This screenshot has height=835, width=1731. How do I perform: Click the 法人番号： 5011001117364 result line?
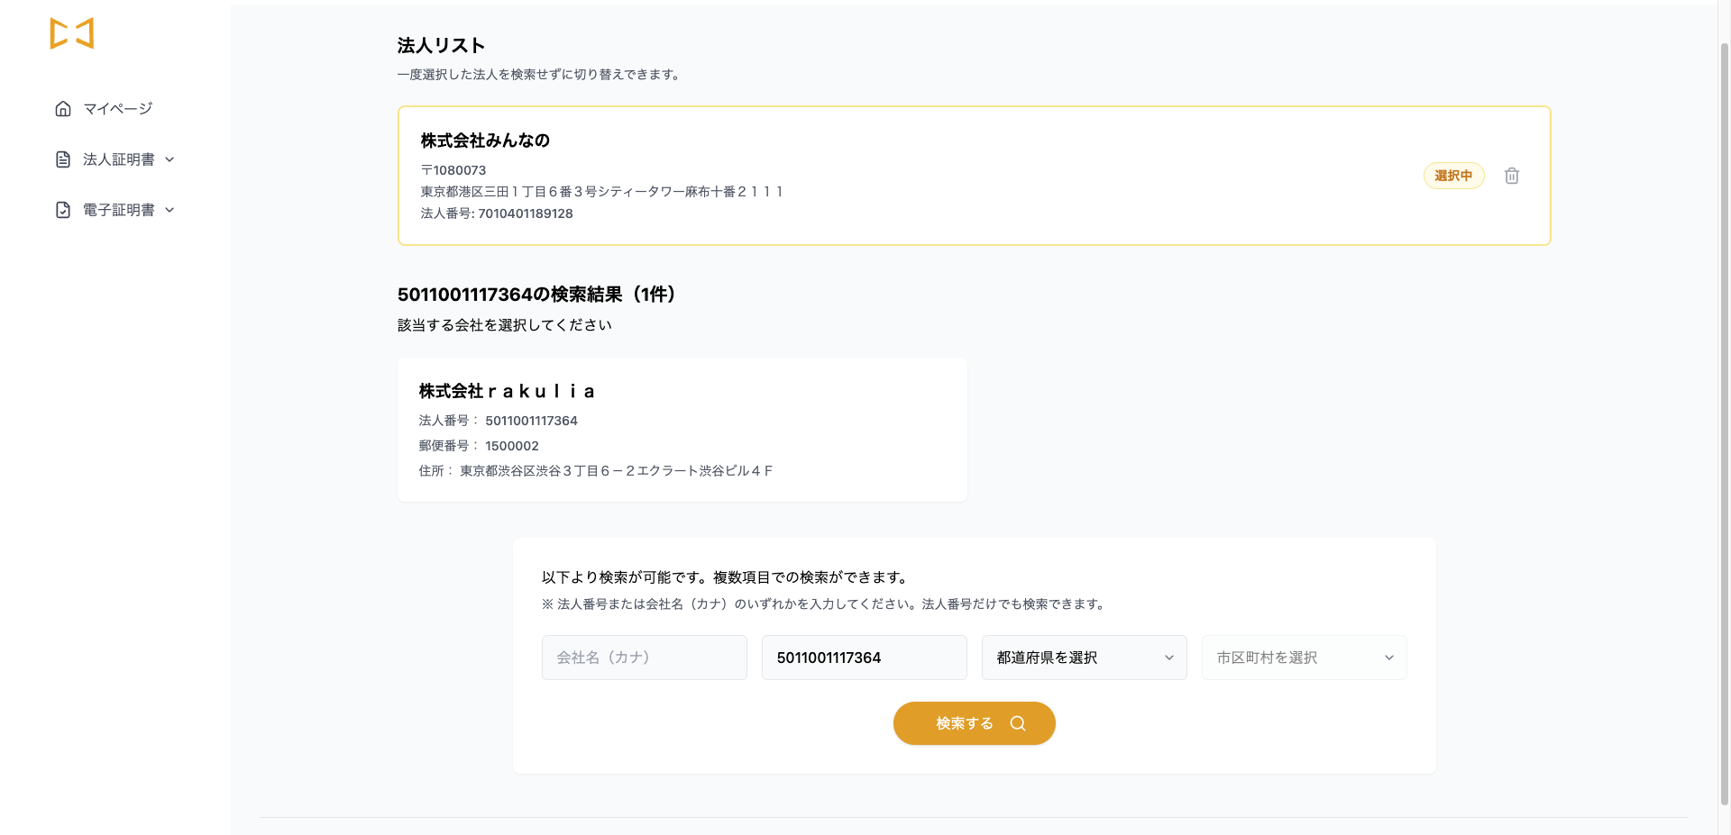coord(499,421)
